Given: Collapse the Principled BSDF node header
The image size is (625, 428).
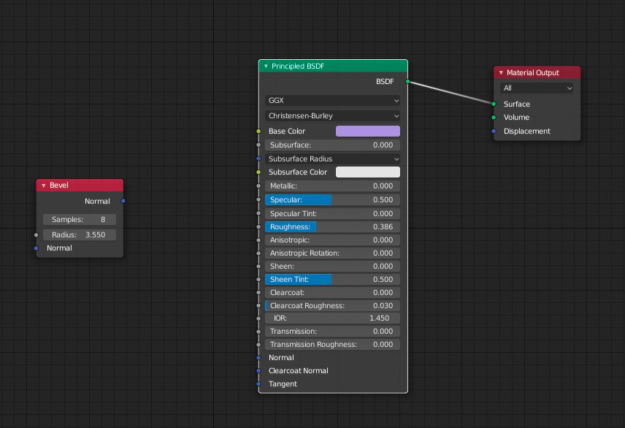Looking at the screenshot, I should [x=266, y=66].
